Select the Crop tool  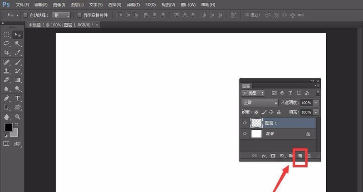coord(7,53)
